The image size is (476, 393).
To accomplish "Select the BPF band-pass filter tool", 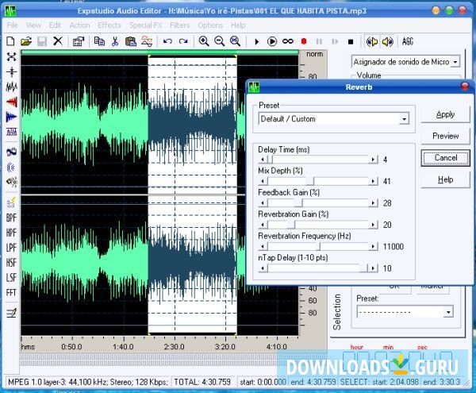I will point(11,218).
